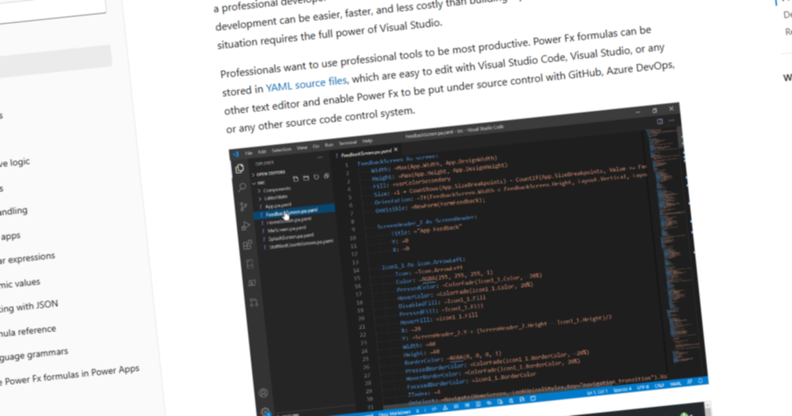
Task: Open the Search view in VS Code activity bar
Action: pyautogui.click(x=242, y=188)
